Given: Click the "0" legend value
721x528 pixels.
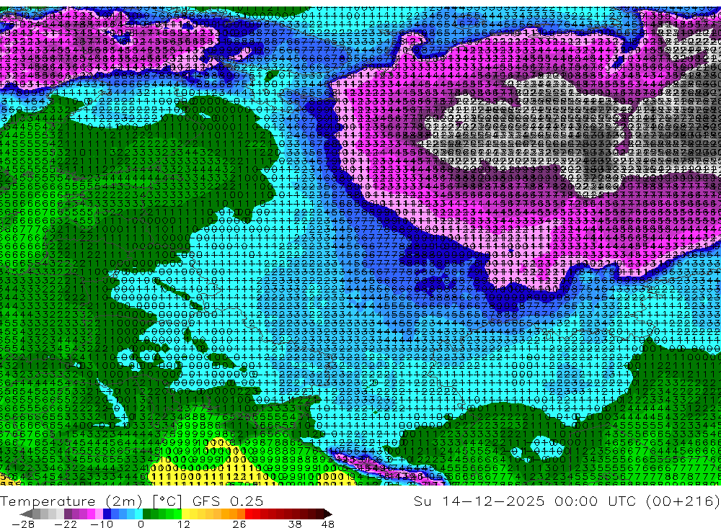Looking at the screenshot, I should pyautogui.click(x=141, y=524).
